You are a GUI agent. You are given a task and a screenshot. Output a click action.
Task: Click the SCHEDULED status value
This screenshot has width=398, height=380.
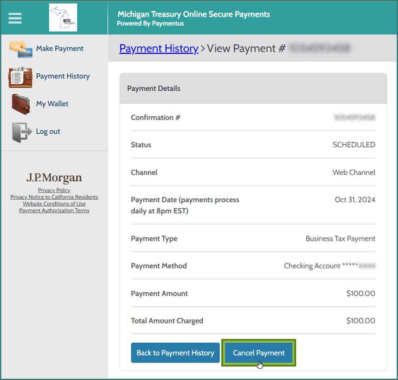[354, 144]
